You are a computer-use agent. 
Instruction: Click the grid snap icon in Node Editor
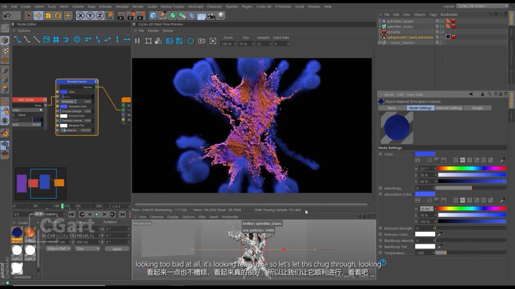pos(56,40)
